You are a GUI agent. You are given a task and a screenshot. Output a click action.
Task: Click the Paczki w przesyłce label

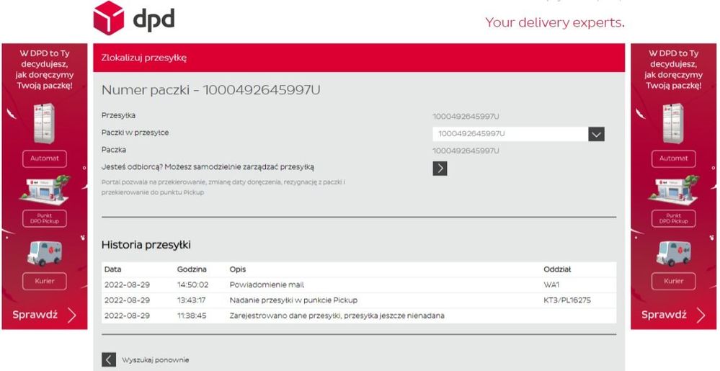(x=135, y=133)
